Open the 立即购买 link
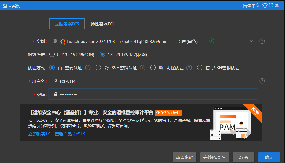285x163 pixels. [39, 134]
